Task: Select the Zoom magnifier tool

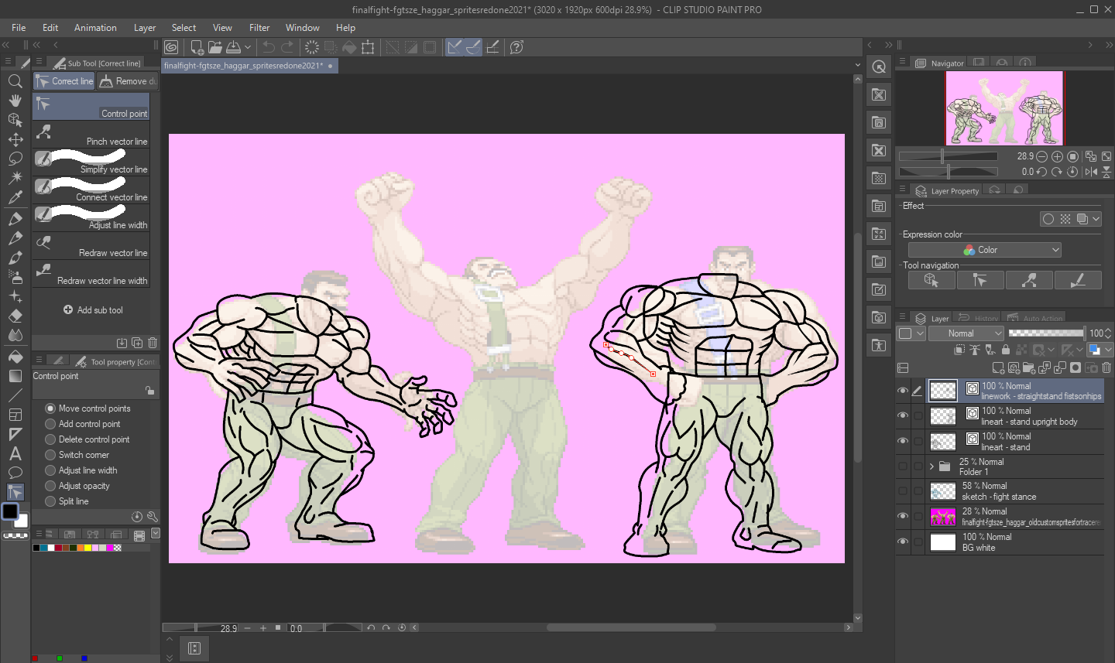Action: (15, 80)
